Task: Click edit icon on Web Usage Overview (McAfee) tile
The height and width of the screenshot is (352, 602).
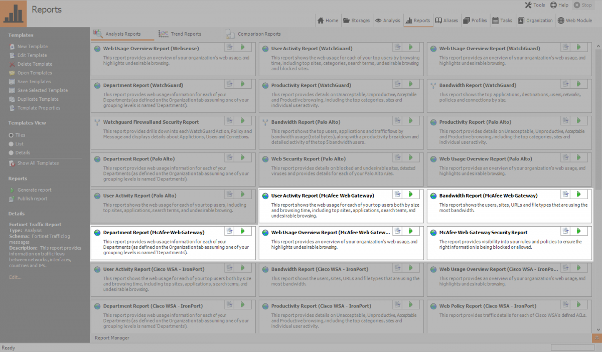Action: point(397,231)
